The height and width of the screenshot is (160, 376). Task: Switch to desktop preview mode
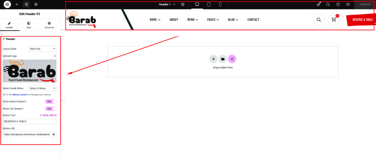point(197,4)
